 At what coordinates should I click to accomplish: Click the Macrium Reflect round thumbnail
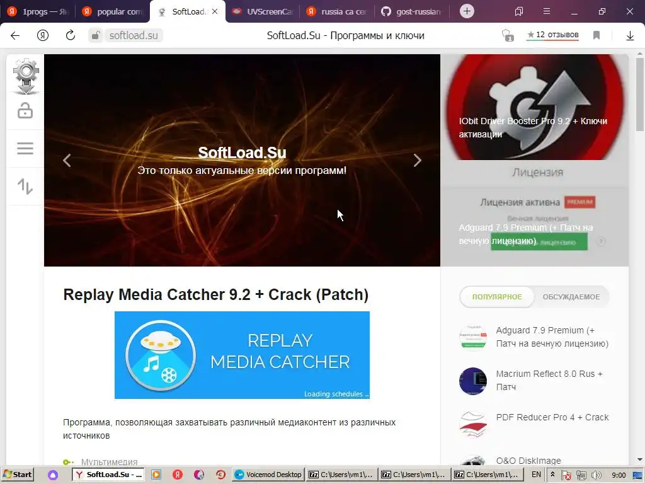473,381
